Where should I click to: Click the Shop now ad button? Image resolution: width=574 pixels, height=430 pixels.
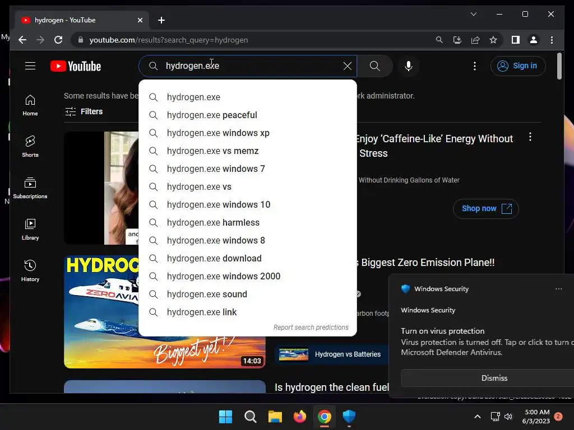click(486, 208)
